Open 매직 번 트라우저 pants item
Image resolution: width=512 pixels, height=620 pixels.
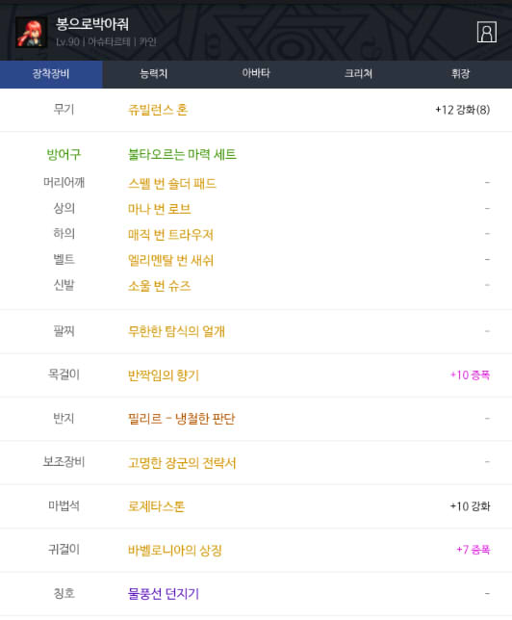tap(170, 235)
